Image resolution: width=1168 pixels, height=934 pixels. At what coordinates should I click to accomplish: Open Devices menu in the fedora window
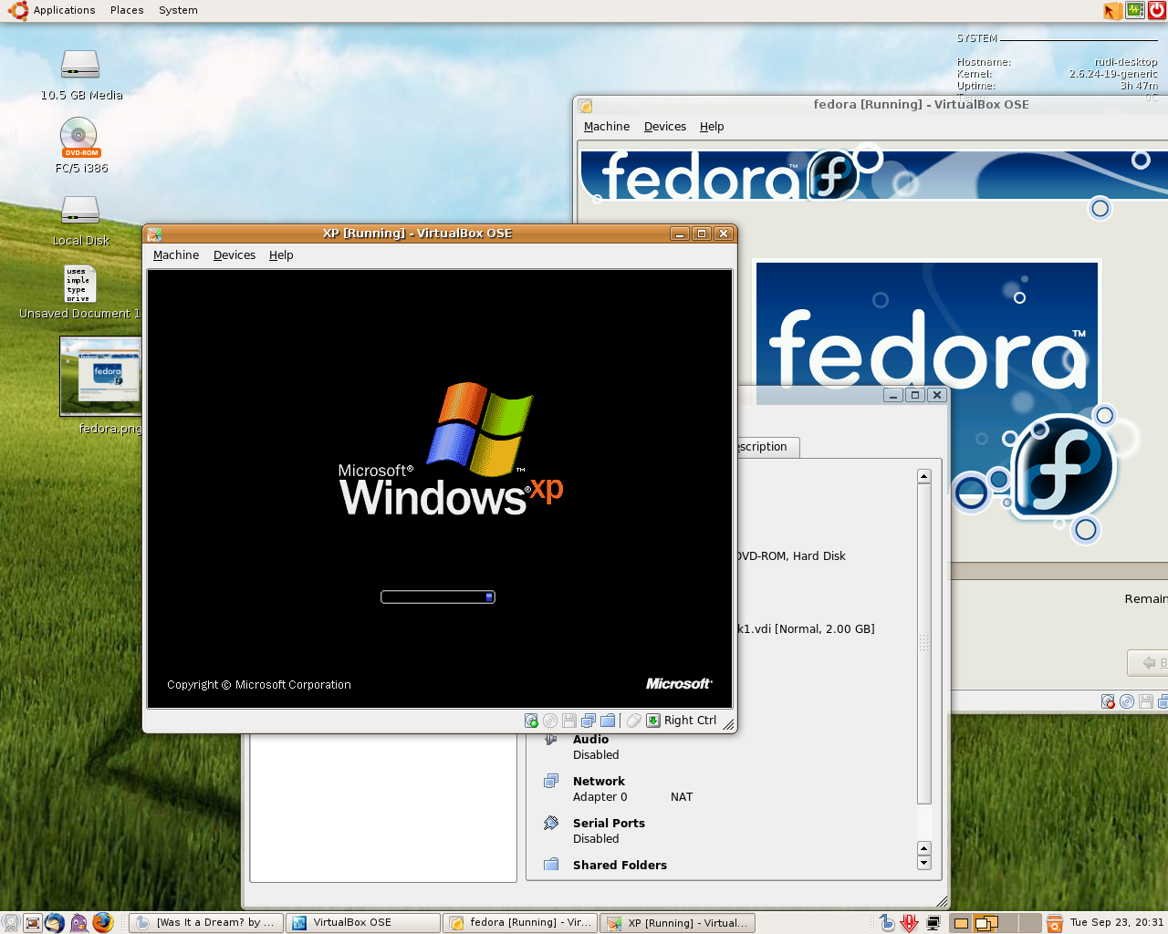coord(664,127)
